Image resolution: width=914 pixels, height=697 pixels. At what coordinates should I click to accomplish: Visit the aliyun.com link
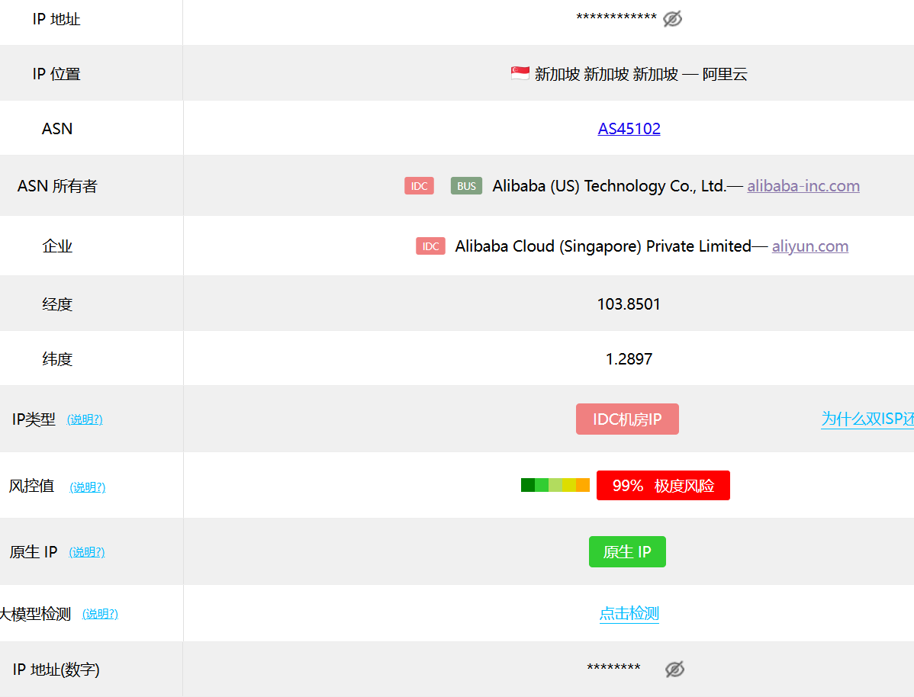[809, 246]
